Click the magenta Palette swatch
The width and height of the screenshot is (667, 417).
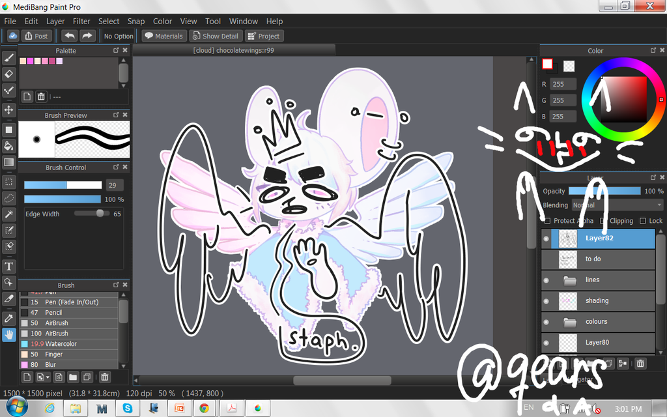pyautogui.click(x=30, y=61)
